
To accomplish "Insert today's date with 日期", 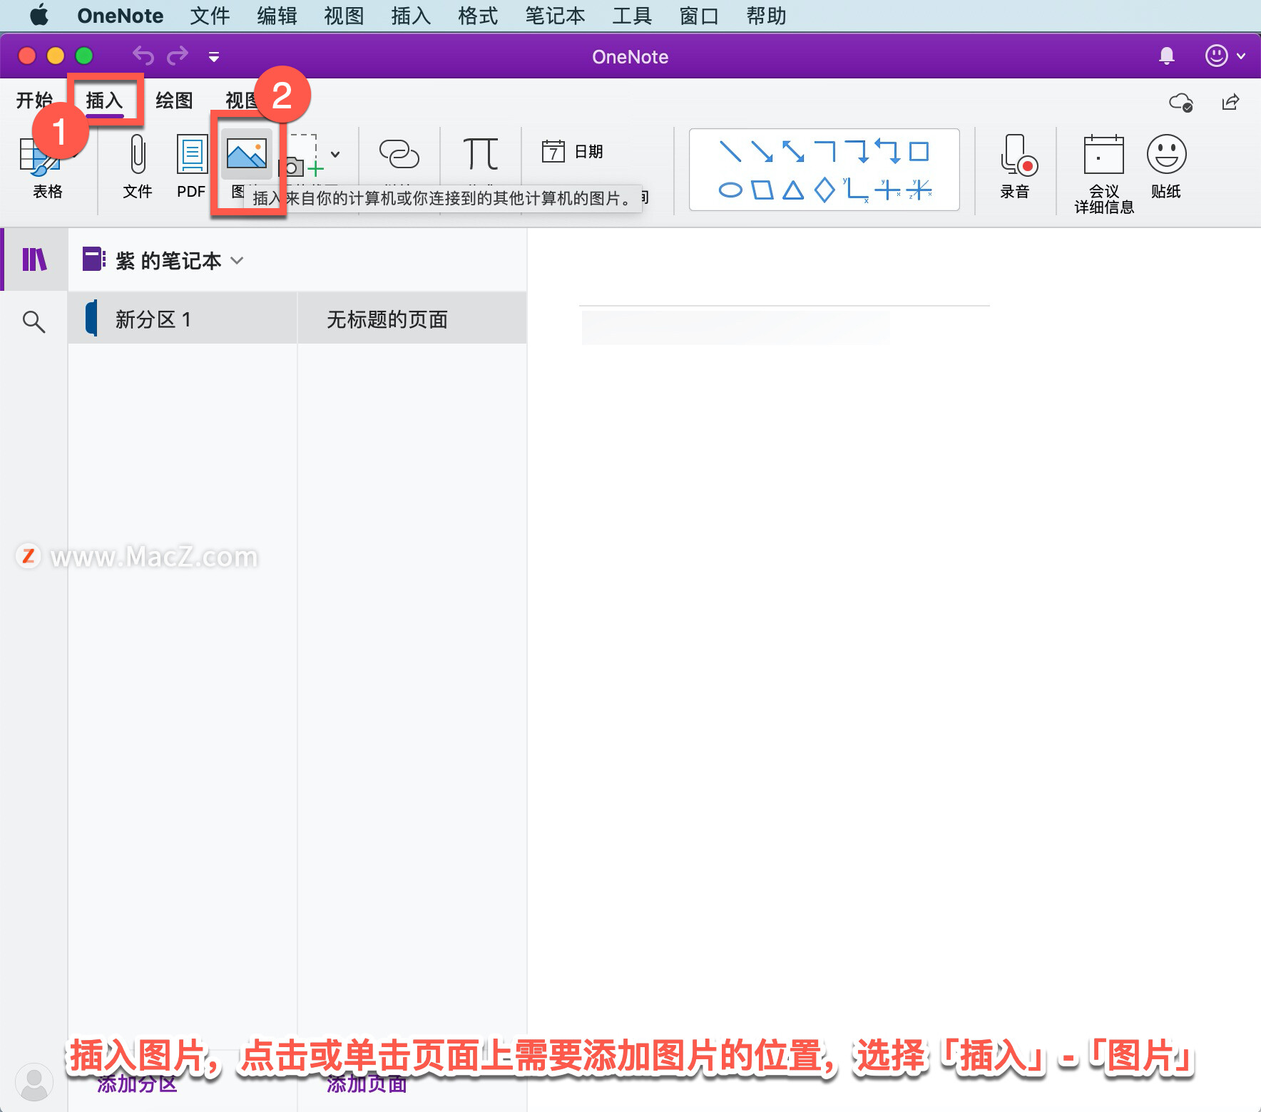I will [573, 151].
